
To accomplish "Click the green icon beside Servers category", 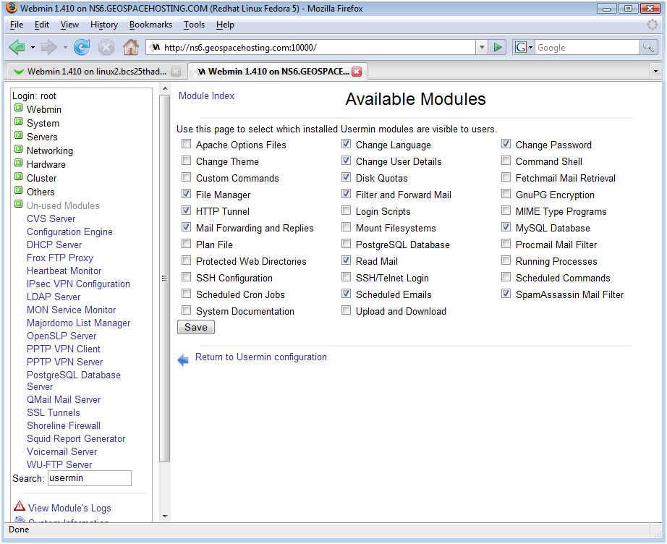I will click(18, 135).
